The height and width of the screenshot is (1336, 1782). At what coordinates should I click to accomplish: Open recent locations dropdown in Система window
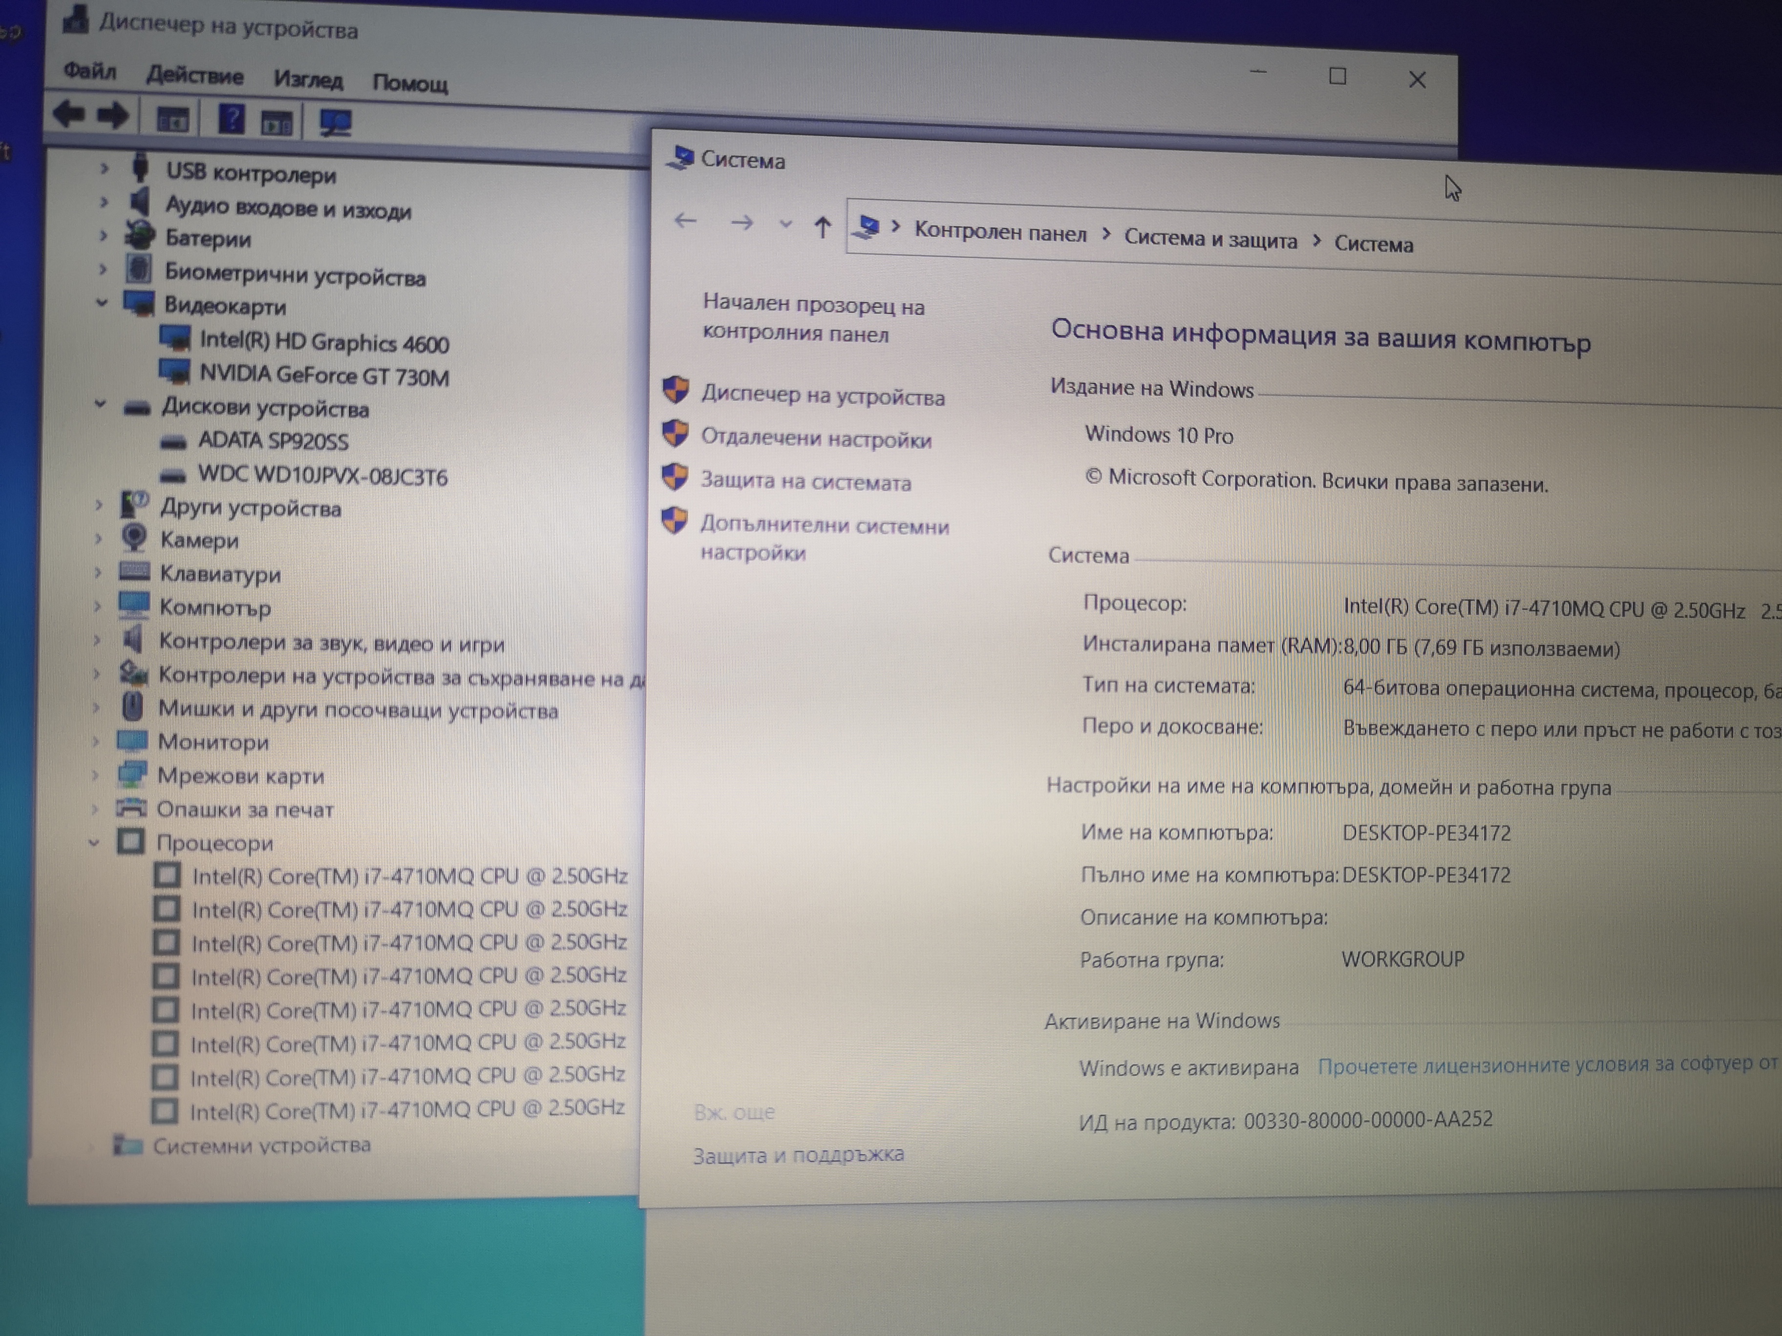785,225
